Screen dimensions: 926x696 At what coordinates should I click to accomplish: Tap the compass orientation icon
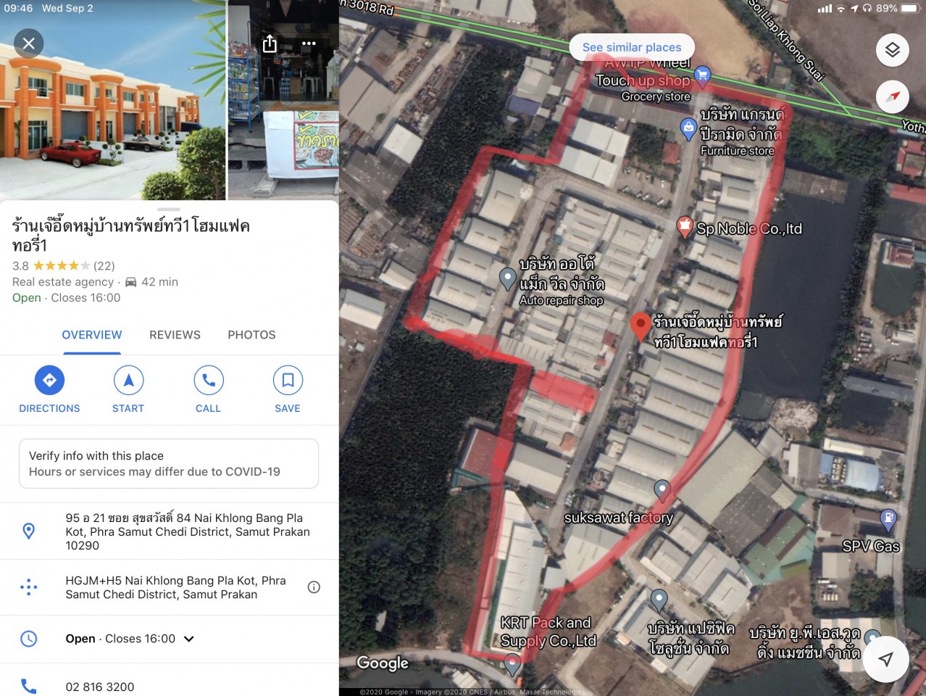[x=892, y=96]
